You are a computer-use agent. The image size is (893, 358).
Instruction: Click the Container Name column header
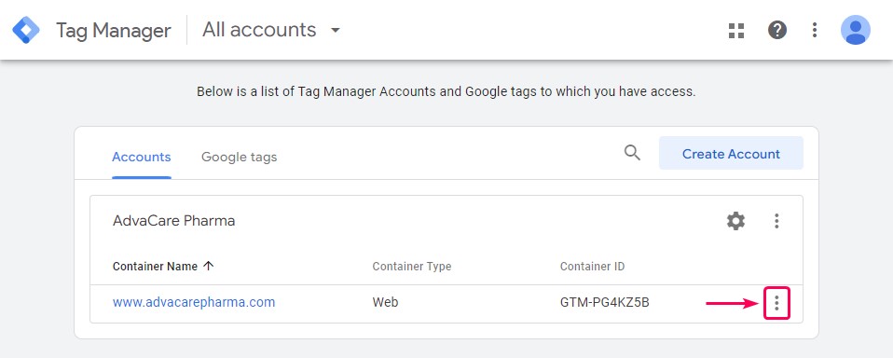point(155,267)
